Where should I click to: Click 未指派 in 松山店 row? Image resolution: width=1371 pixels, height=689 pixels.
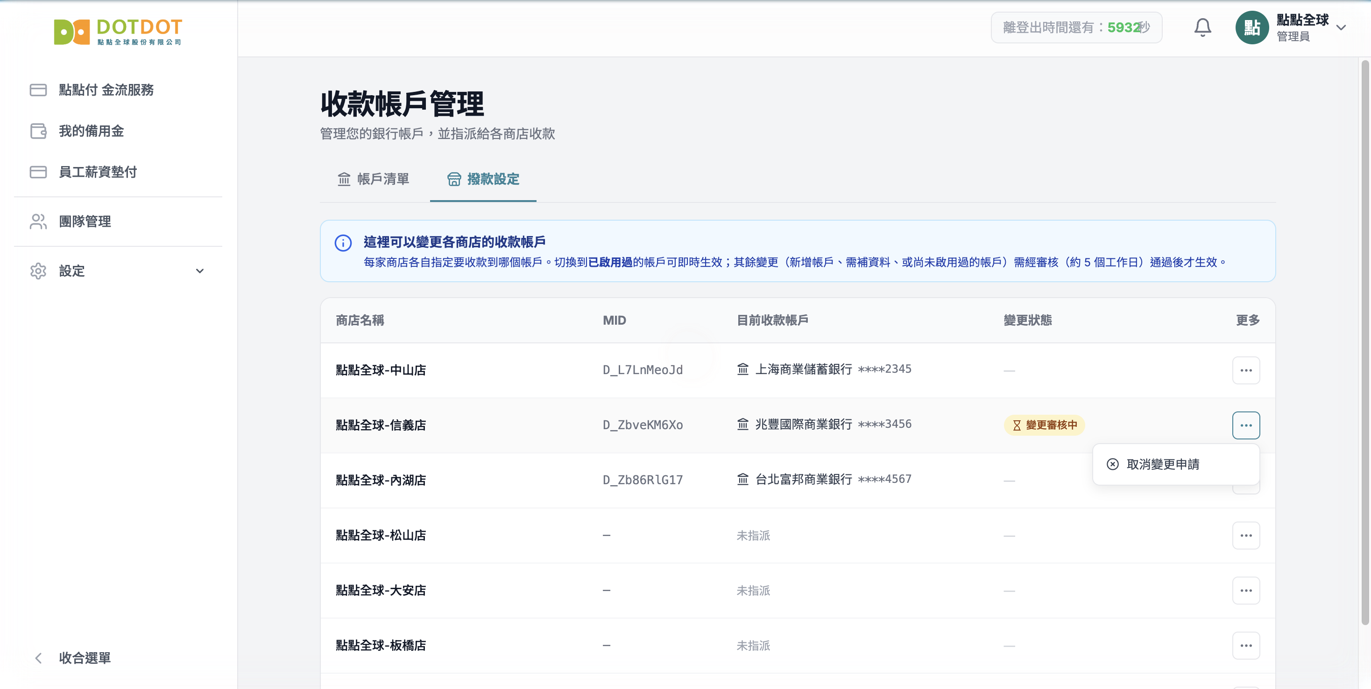click(753, 536)
